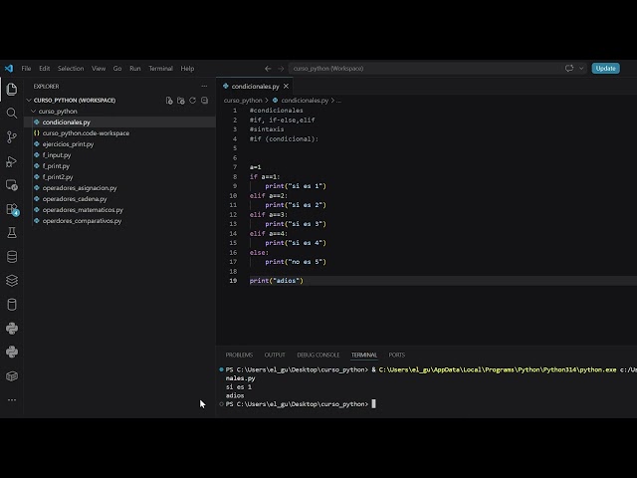Toggle the chat icon in title bar
This screenshot has height=478, width=637.
click(x=569, y=69)
